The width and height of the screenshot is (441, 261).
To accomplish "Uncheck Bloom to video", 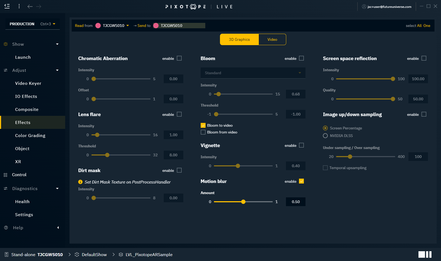I will click(x=203, y=125).
